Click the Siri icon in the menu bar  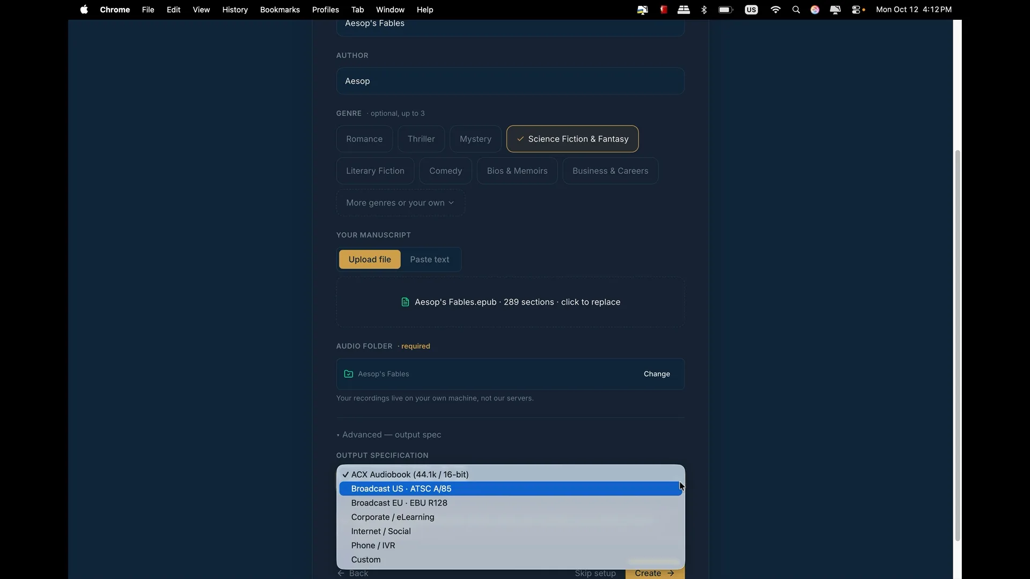click(x=815, y=10)
